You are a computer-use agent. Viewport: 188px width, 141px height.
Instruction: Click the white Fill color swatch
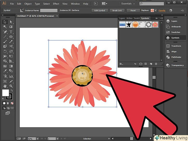(5, 93)
